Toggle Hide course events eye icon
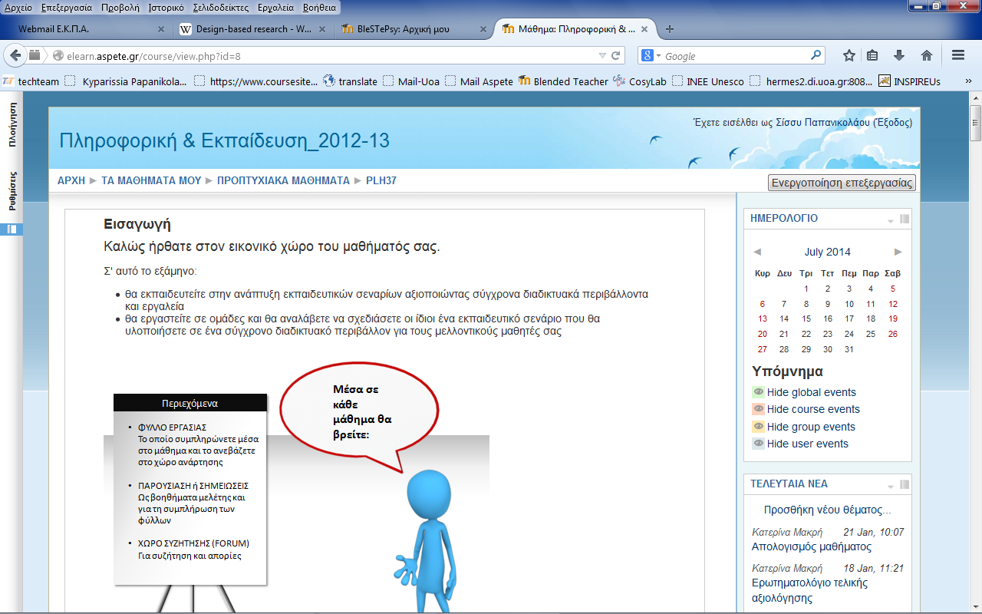The width and height of the screenshot is (982, 614). click(759, 409)
